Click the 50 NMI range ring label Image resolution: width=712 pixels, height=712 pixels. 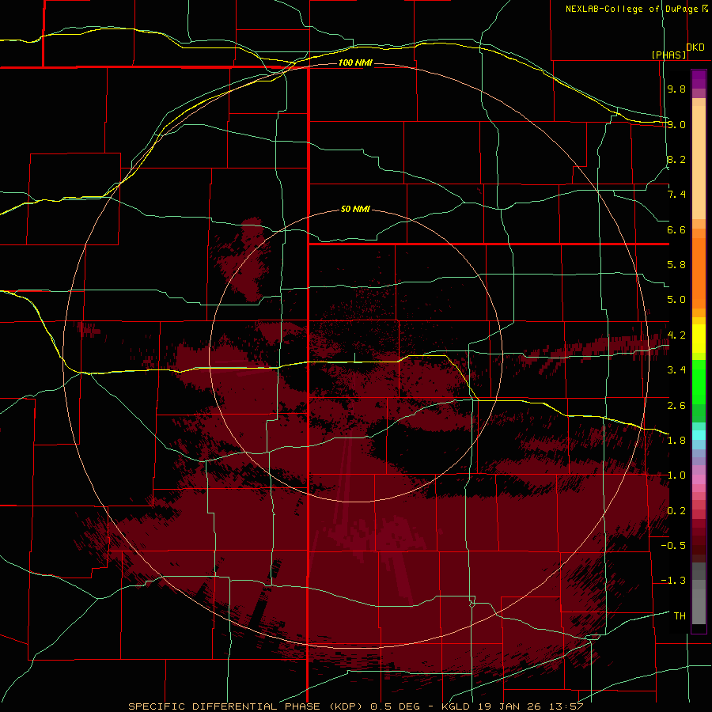tap(355, 209)
